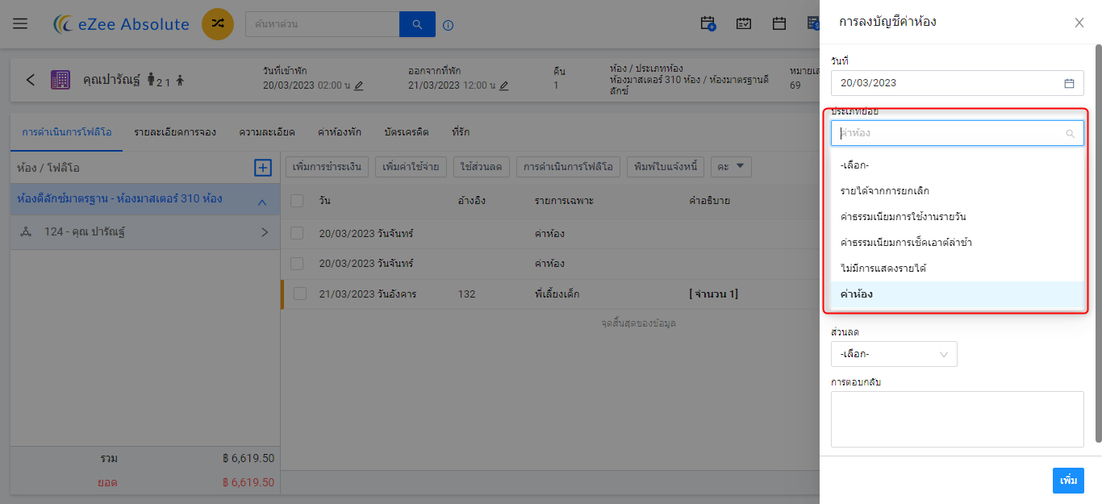Click the คำอธิบาย column header

point(709,200)
